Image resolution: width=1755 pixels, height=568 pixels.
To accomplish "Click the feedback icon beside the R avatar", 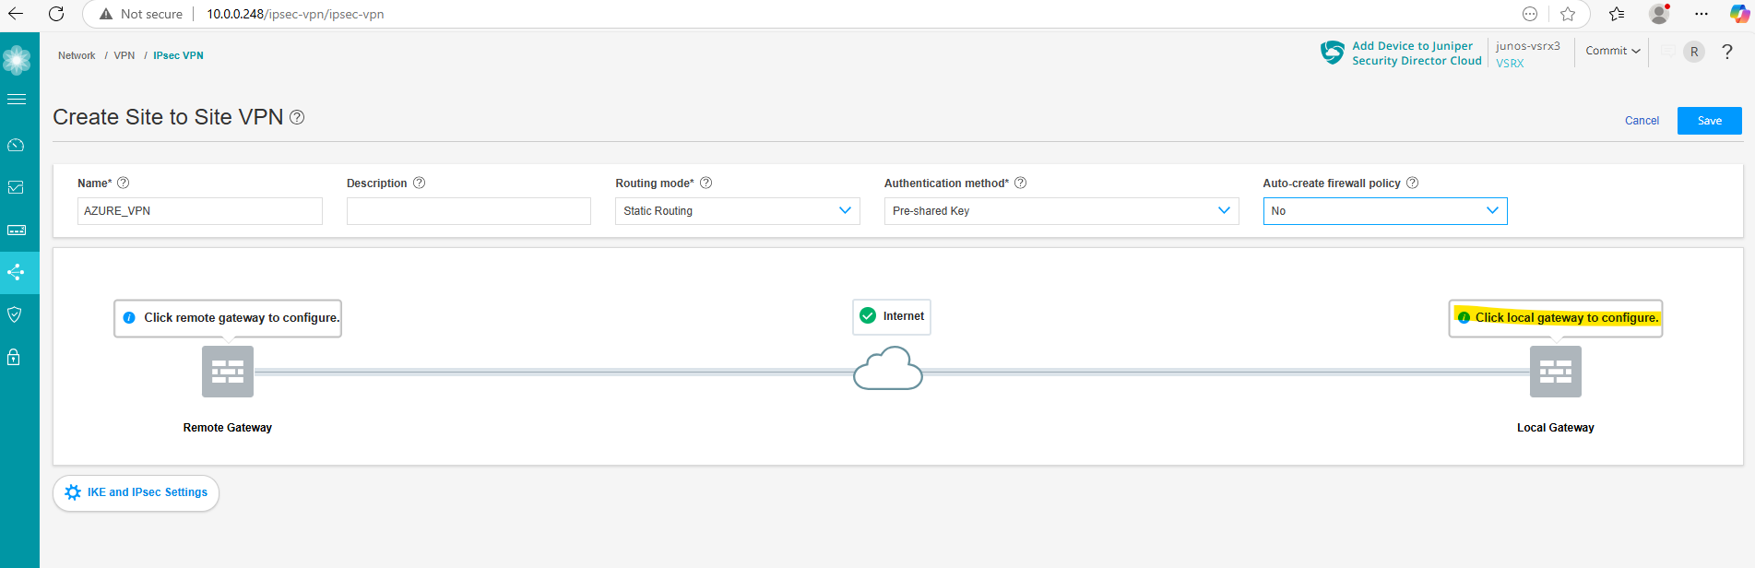I will pos(1668,52).
